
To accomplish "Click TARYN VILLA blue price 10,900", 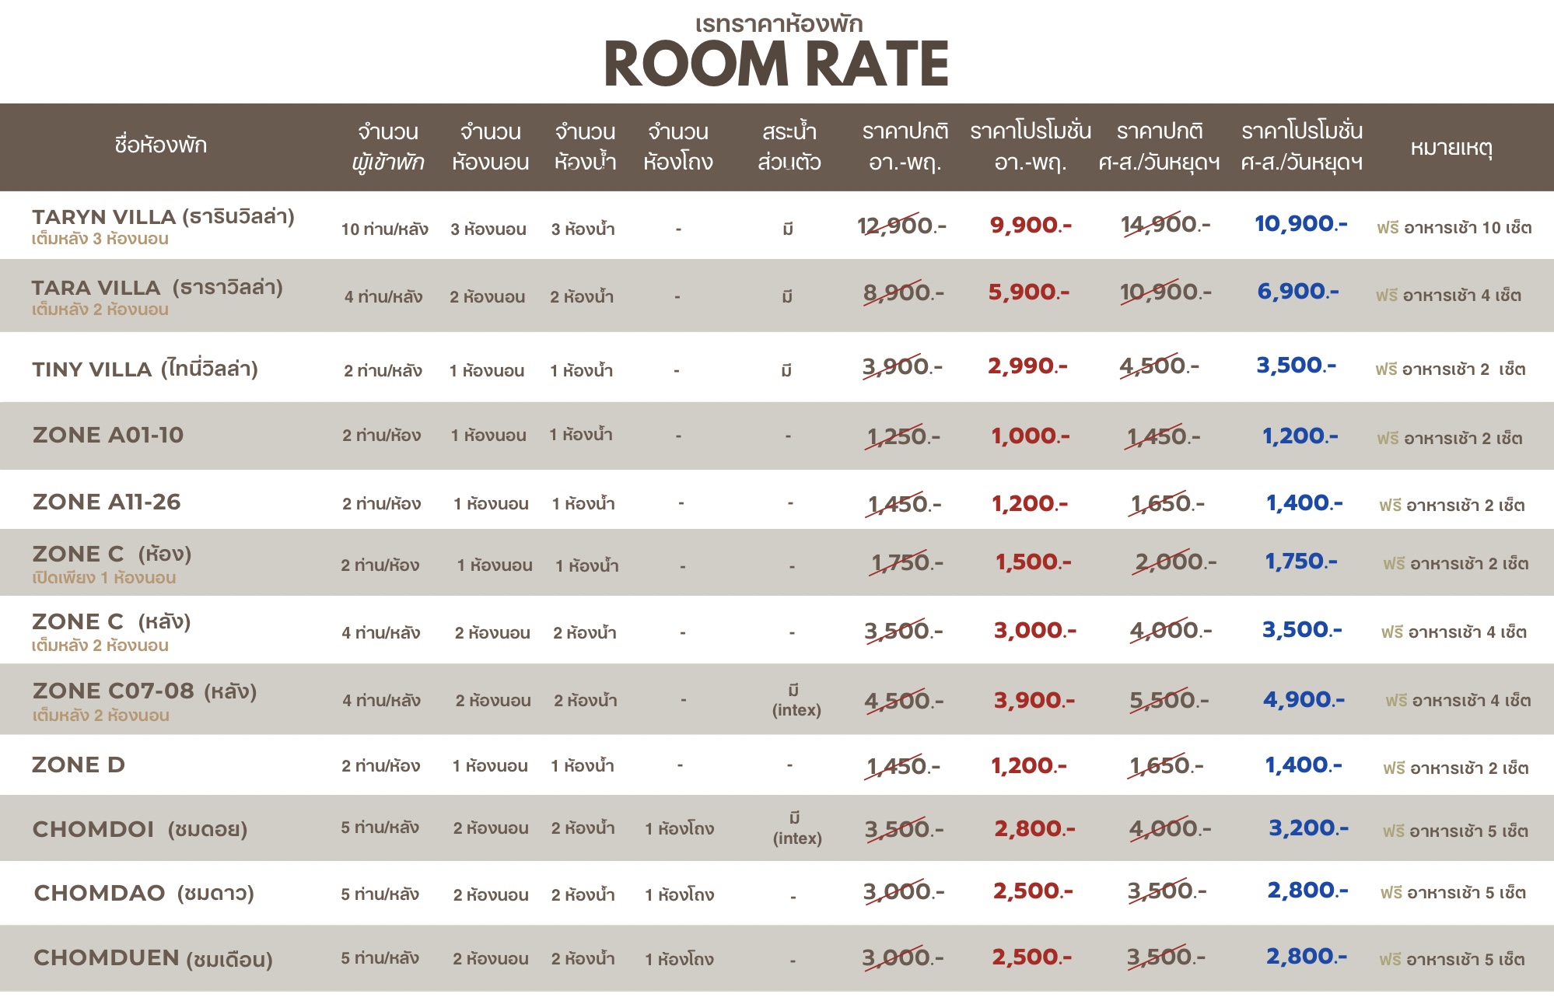I will point(1301,224).
